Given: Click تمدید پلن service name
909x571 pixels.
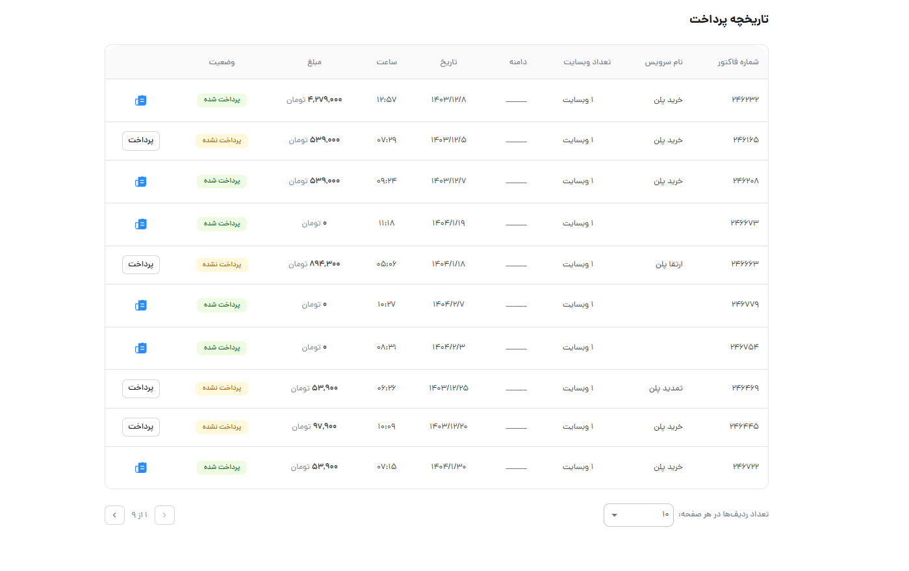Looking at the screenshot, I should 666,388.
